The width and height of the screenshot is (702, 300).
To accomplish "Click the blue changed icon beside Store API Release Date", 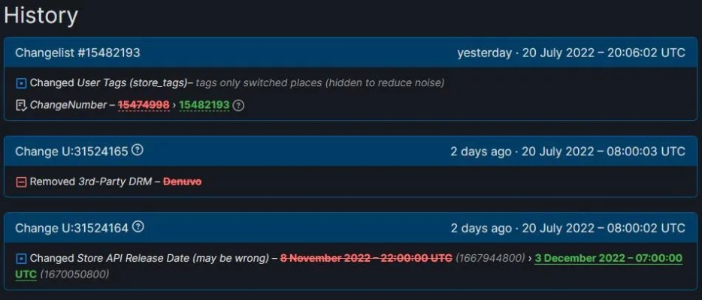I will 21,259.
